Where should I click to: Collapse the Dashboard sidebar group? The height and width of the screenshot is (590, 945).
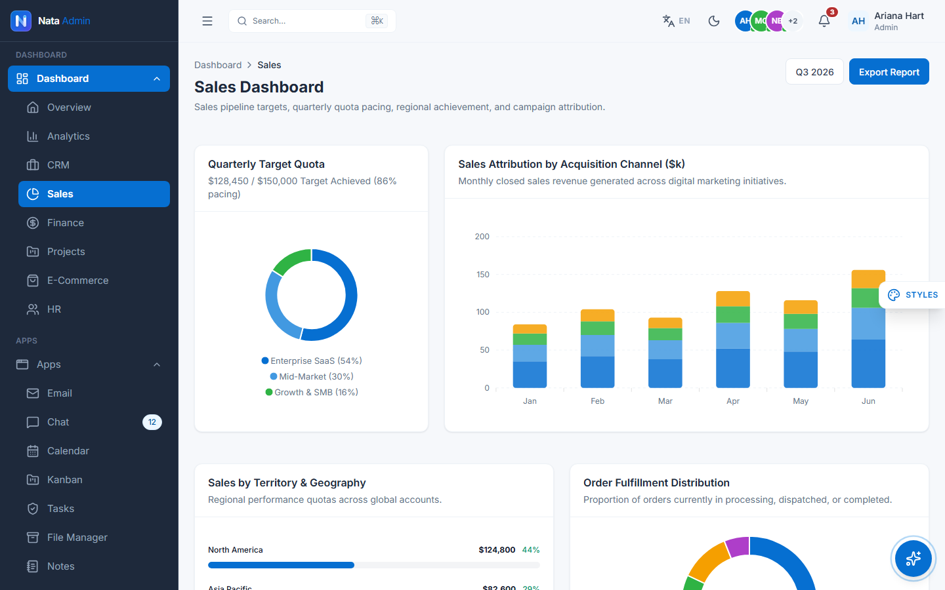pos(89,79)
